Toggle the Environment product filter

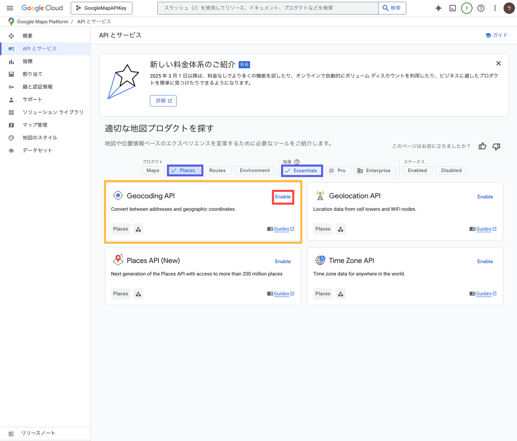pos(255,170)
